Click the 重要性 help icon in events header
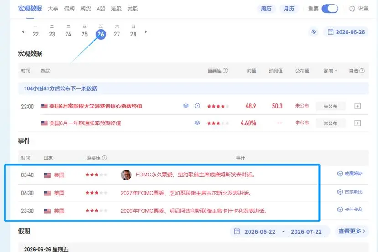Viewport: 378px width, 252px height. (x=104, y=158)
